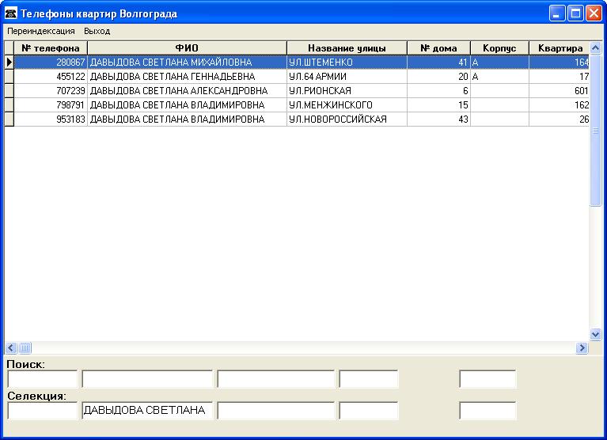Open the Переиндексация menu
Screen dimensions: 607x440
pos(41,31)
